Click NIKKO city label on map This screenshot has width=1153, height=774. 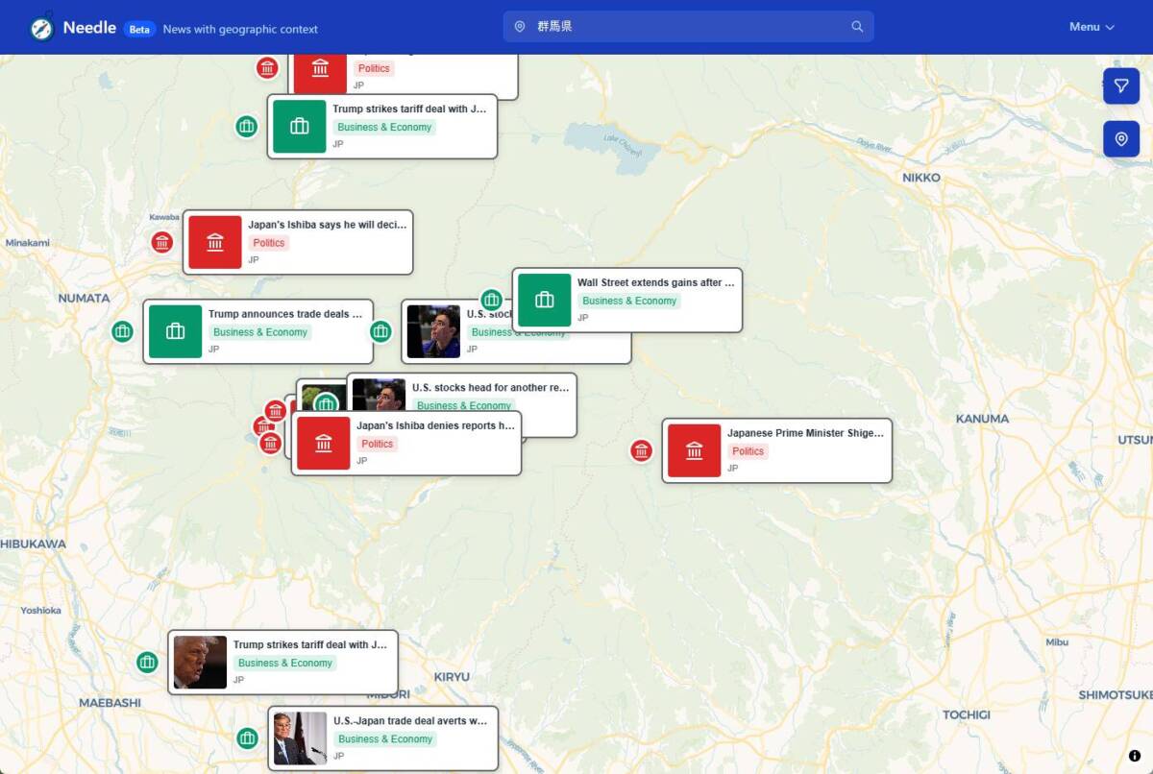coord(921,178)
